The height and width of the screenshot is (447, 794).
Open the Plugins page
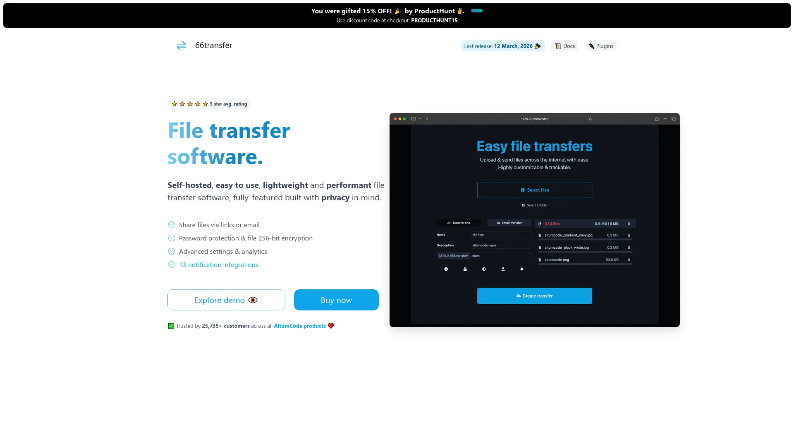coord(600,46)
